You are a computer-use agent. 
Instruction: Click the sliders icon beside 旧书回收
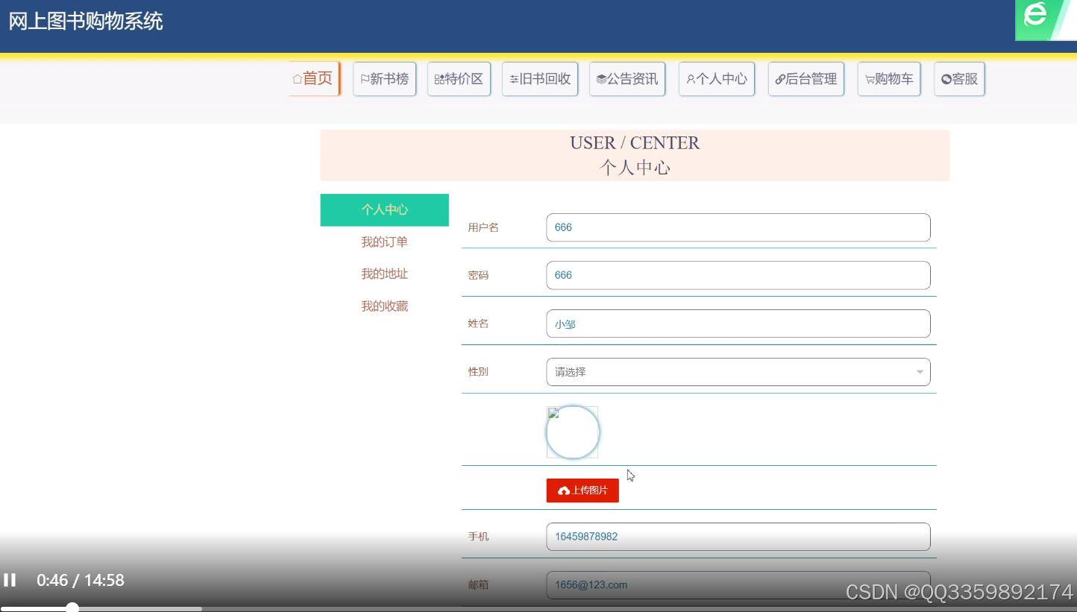pyautogui.click(x=515, y=79)
